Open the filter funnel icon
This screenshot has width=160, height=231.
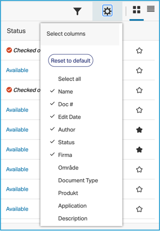click(78, 12)
